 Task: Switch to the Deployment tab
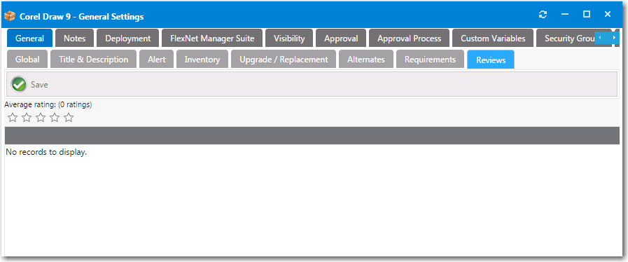tap(127, 38)
